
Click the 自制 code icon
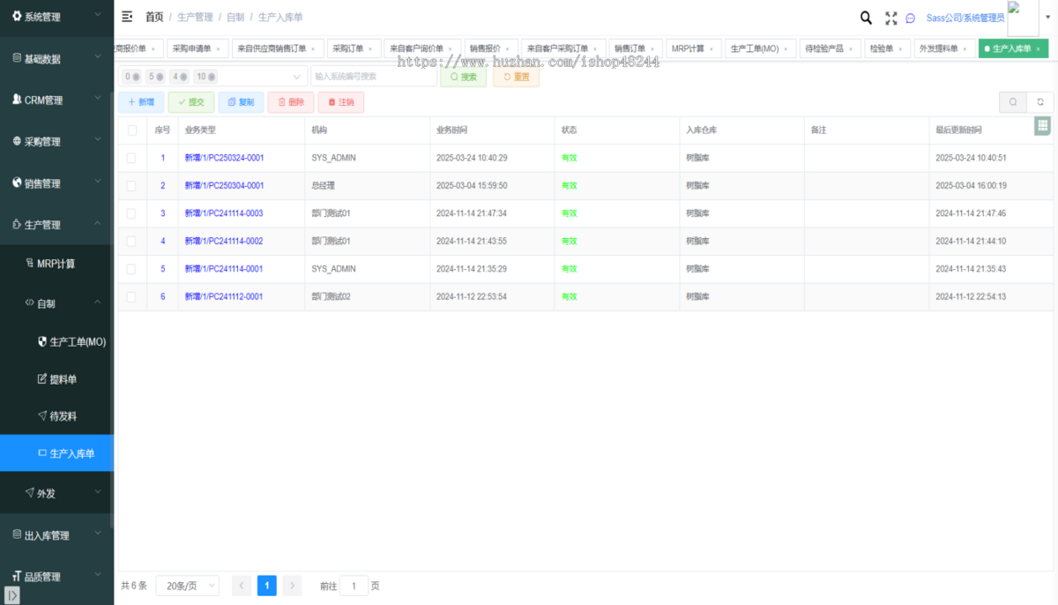click(29, 302)
